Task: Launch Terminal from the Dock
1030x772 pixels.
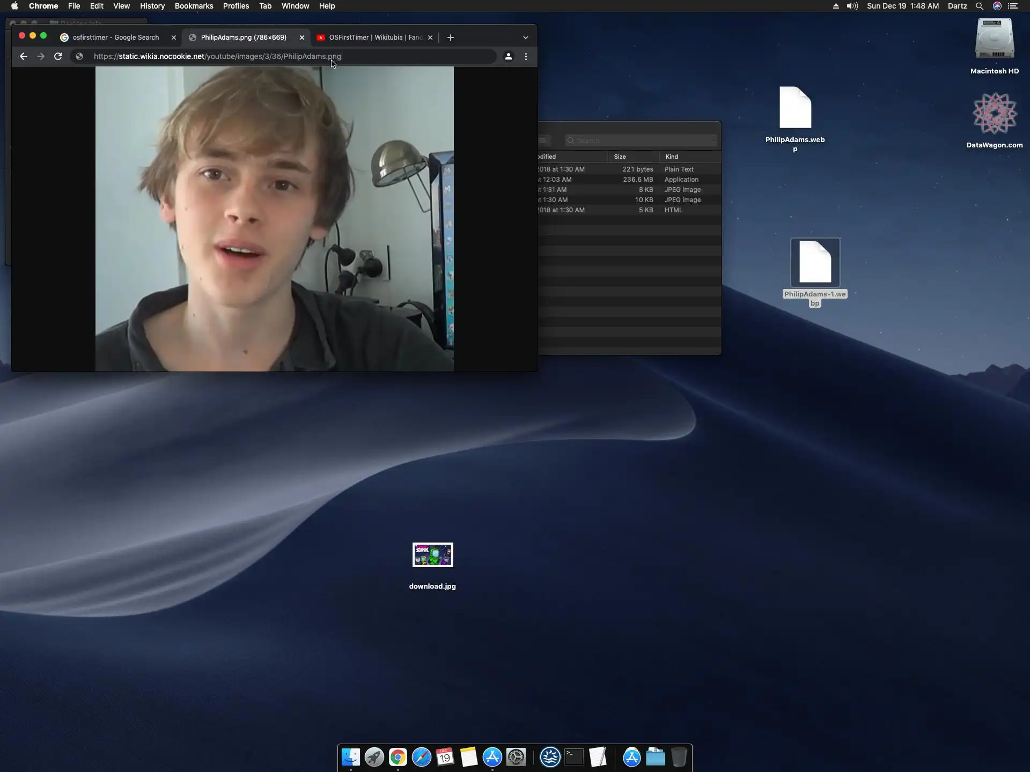Action: click(x=573, y=757)
